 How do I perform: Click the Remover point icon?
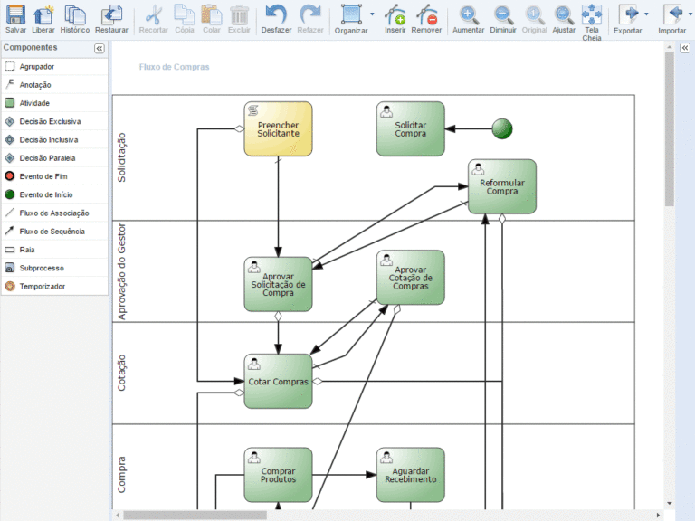pos(426,14)
